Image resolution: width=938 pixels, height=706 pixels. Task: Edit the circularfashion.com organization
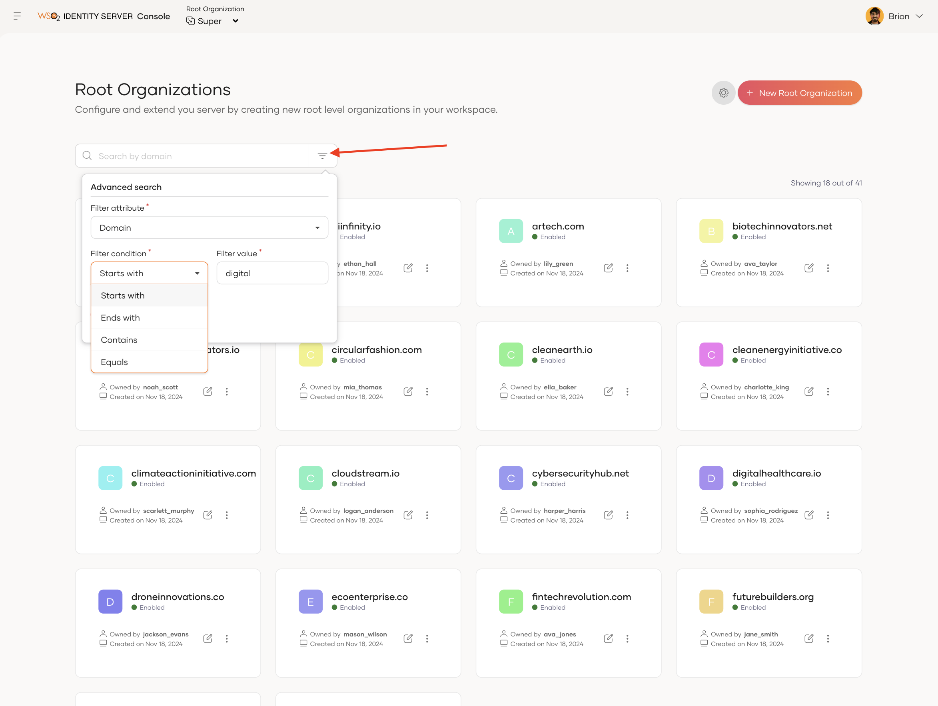click(408, 391)
